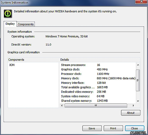Click the '64 MB' value
The width and height of the screenshot is (148, 135).
101,96
